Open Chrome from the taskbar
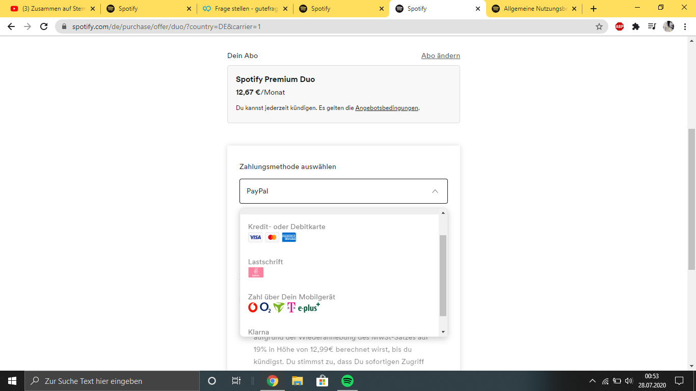 [x=273, y=381]
